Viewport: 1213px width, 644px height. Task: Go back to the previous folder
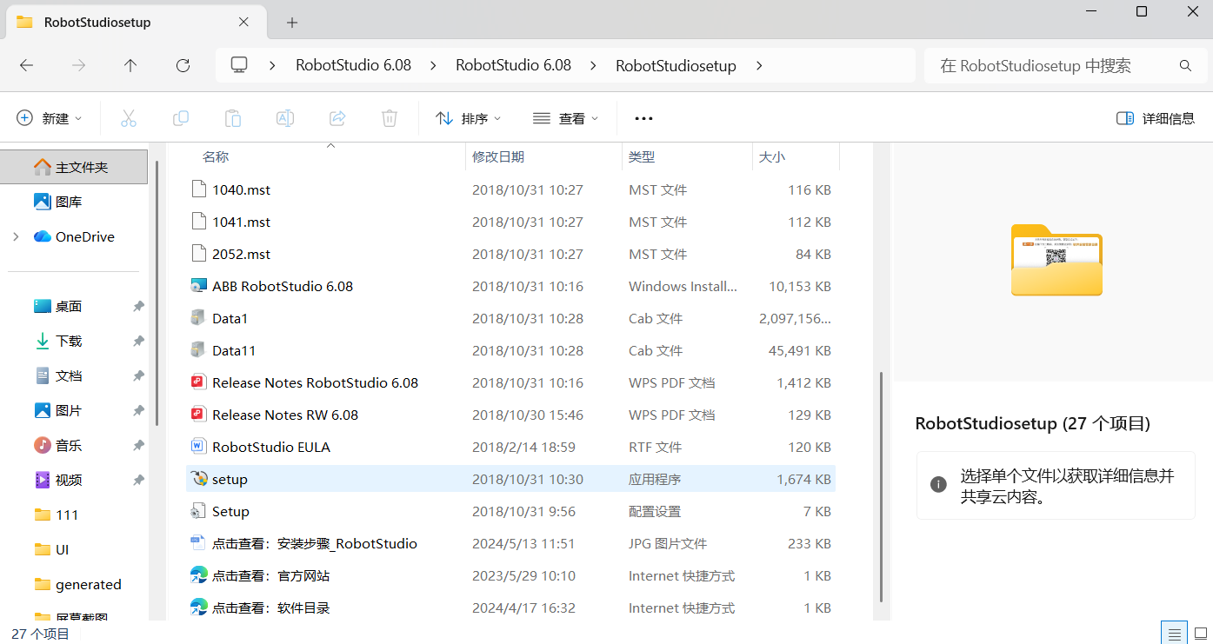coord(26,65)
